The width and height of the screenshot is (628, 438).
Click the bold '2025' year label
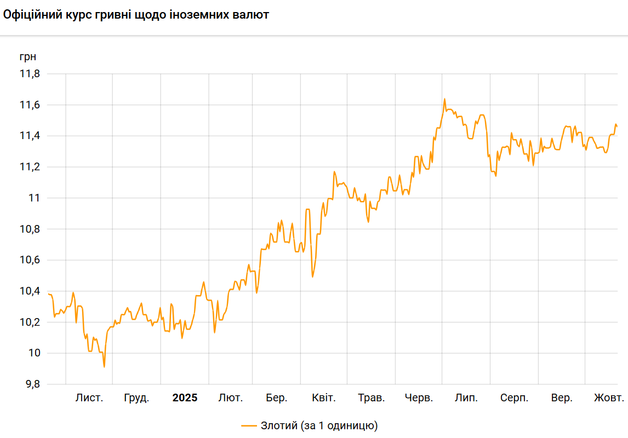click(x=185, y=398)
